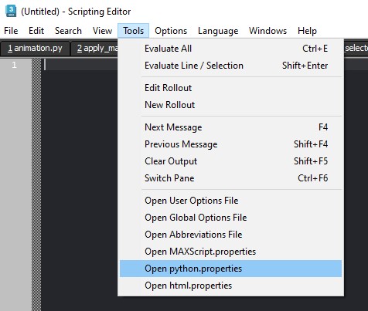Image resolution: width=368 pixels, height=311 pixels.
Task: Open the Options menu
Action: tap(171, 31)
